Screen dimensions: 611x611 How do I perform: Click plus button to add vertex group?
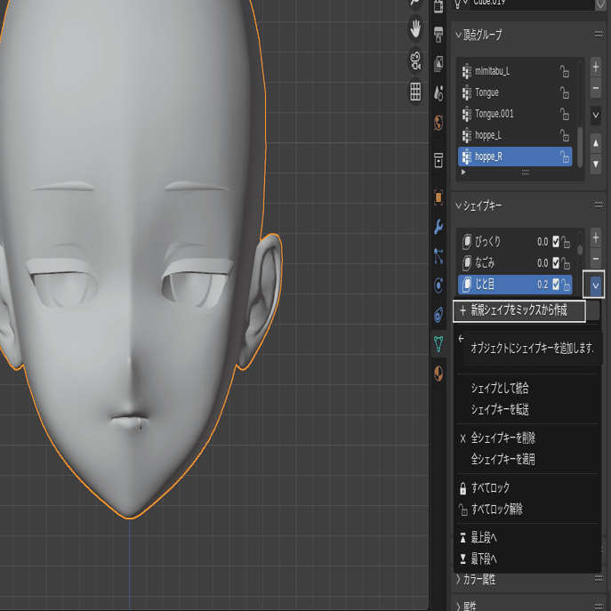pyautogui.click(x=595, y=67)
